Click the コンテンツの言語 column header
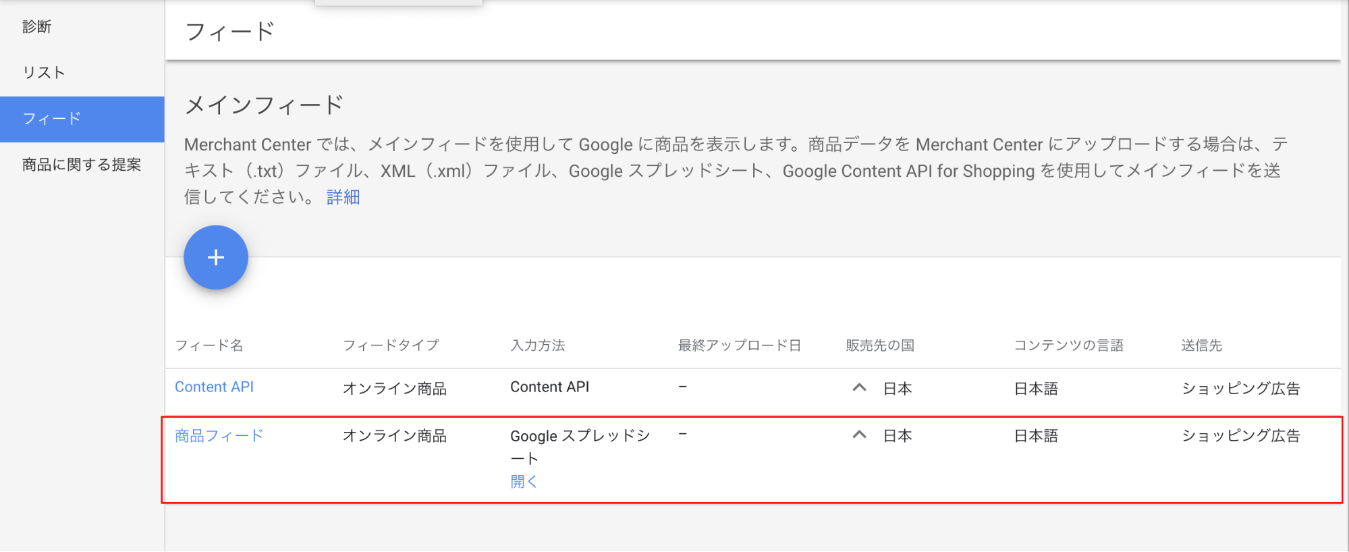Image resolution: width=1349 pixels, height=552 pixels. coord(1069,346)
